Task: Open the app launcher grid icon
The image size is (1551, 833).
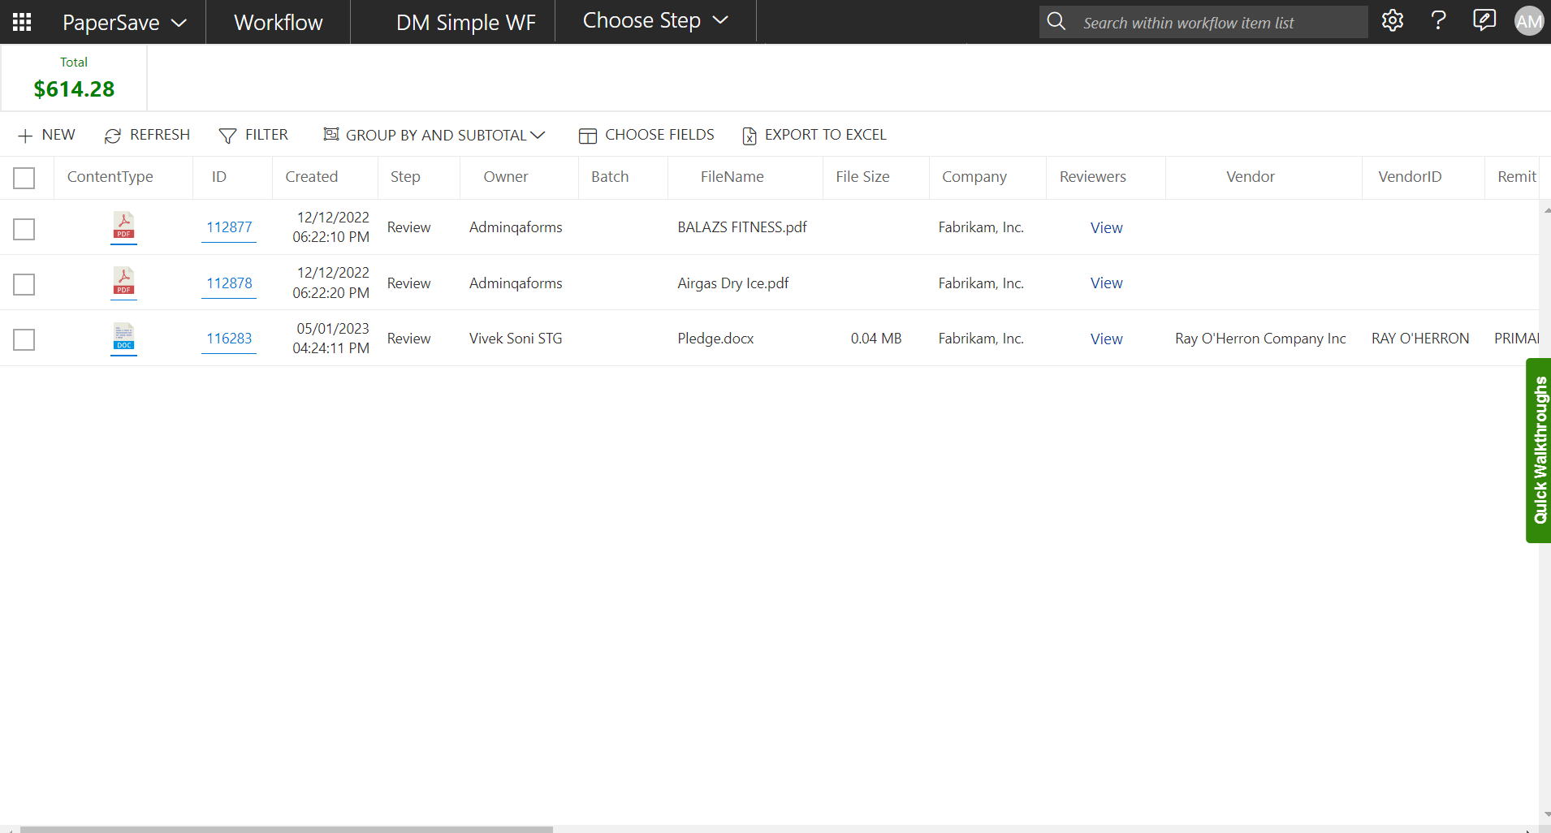Action: [x=22, y=22]
